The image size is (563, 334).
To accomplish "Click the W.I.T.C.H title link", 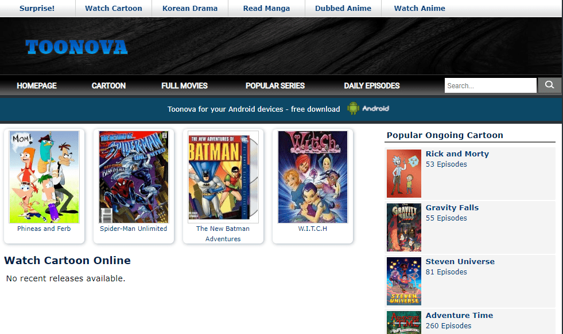I will pos(313,229).
